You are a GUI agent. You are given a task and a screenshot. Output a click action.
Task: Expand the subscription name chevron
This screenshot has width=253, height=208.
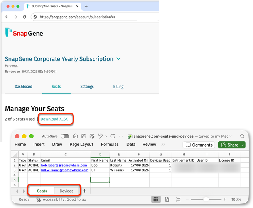118,59
